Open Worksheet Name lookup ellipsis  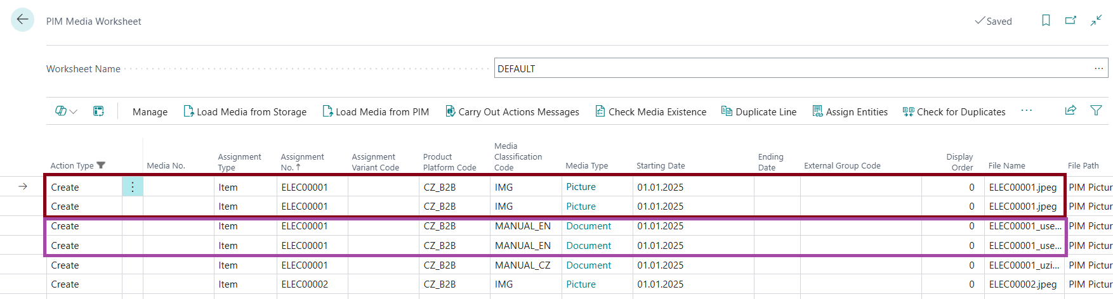[1098, 68]
